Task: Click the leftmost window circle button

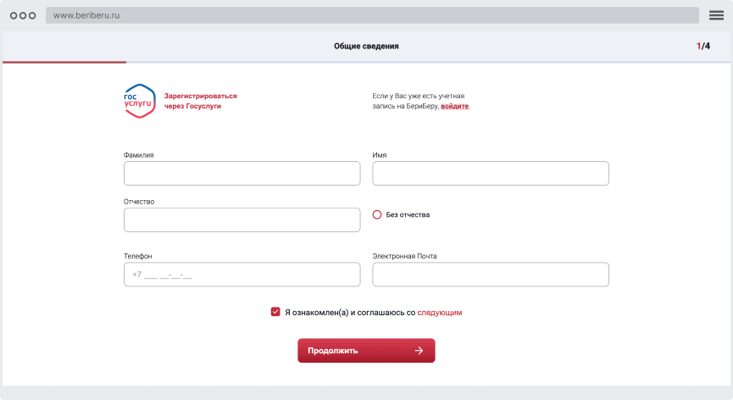Action: click(13, 15)
